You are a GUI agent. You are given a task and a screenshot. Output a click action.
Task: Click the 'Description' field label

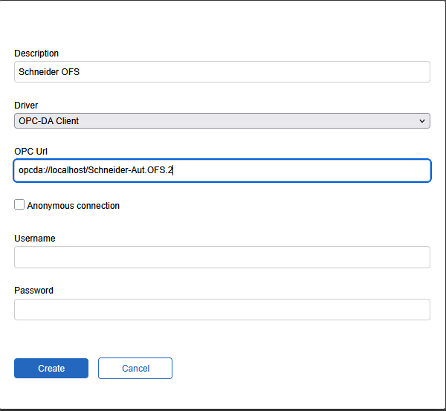pyautogui.click(x=36, y=54)
